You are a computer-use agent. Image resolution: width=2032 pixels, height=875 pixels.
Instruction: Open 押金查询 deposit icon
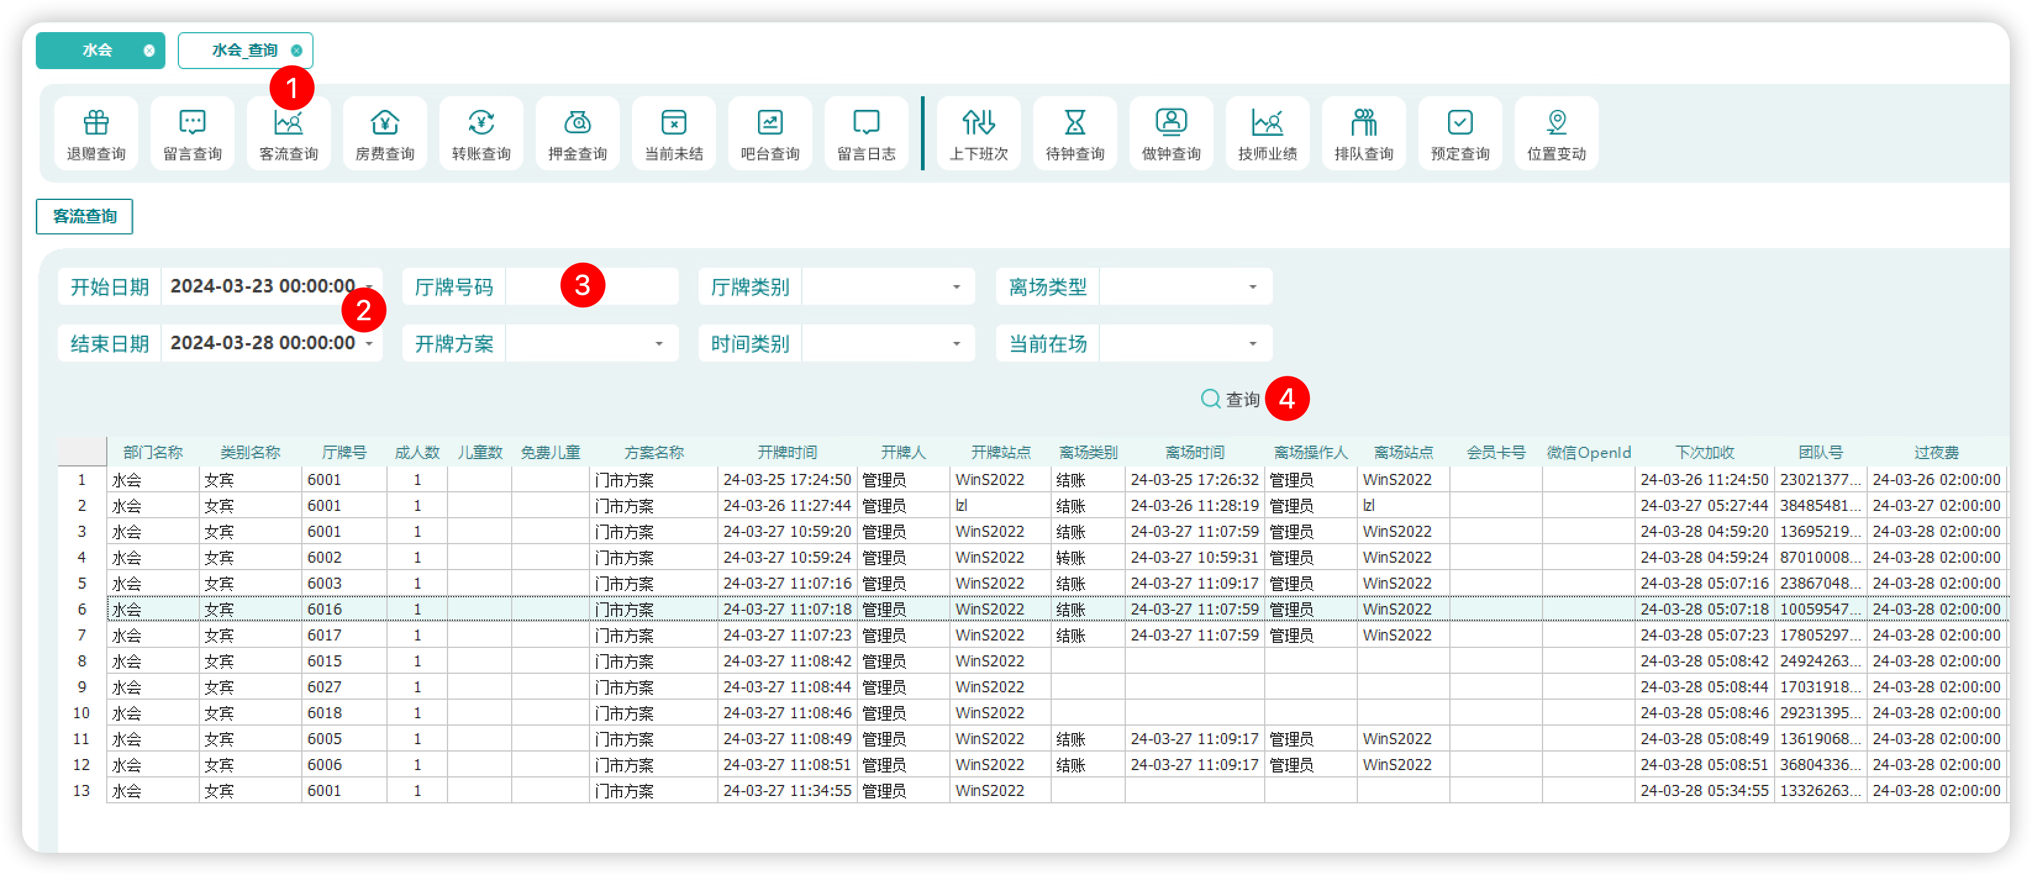[577, 133]
